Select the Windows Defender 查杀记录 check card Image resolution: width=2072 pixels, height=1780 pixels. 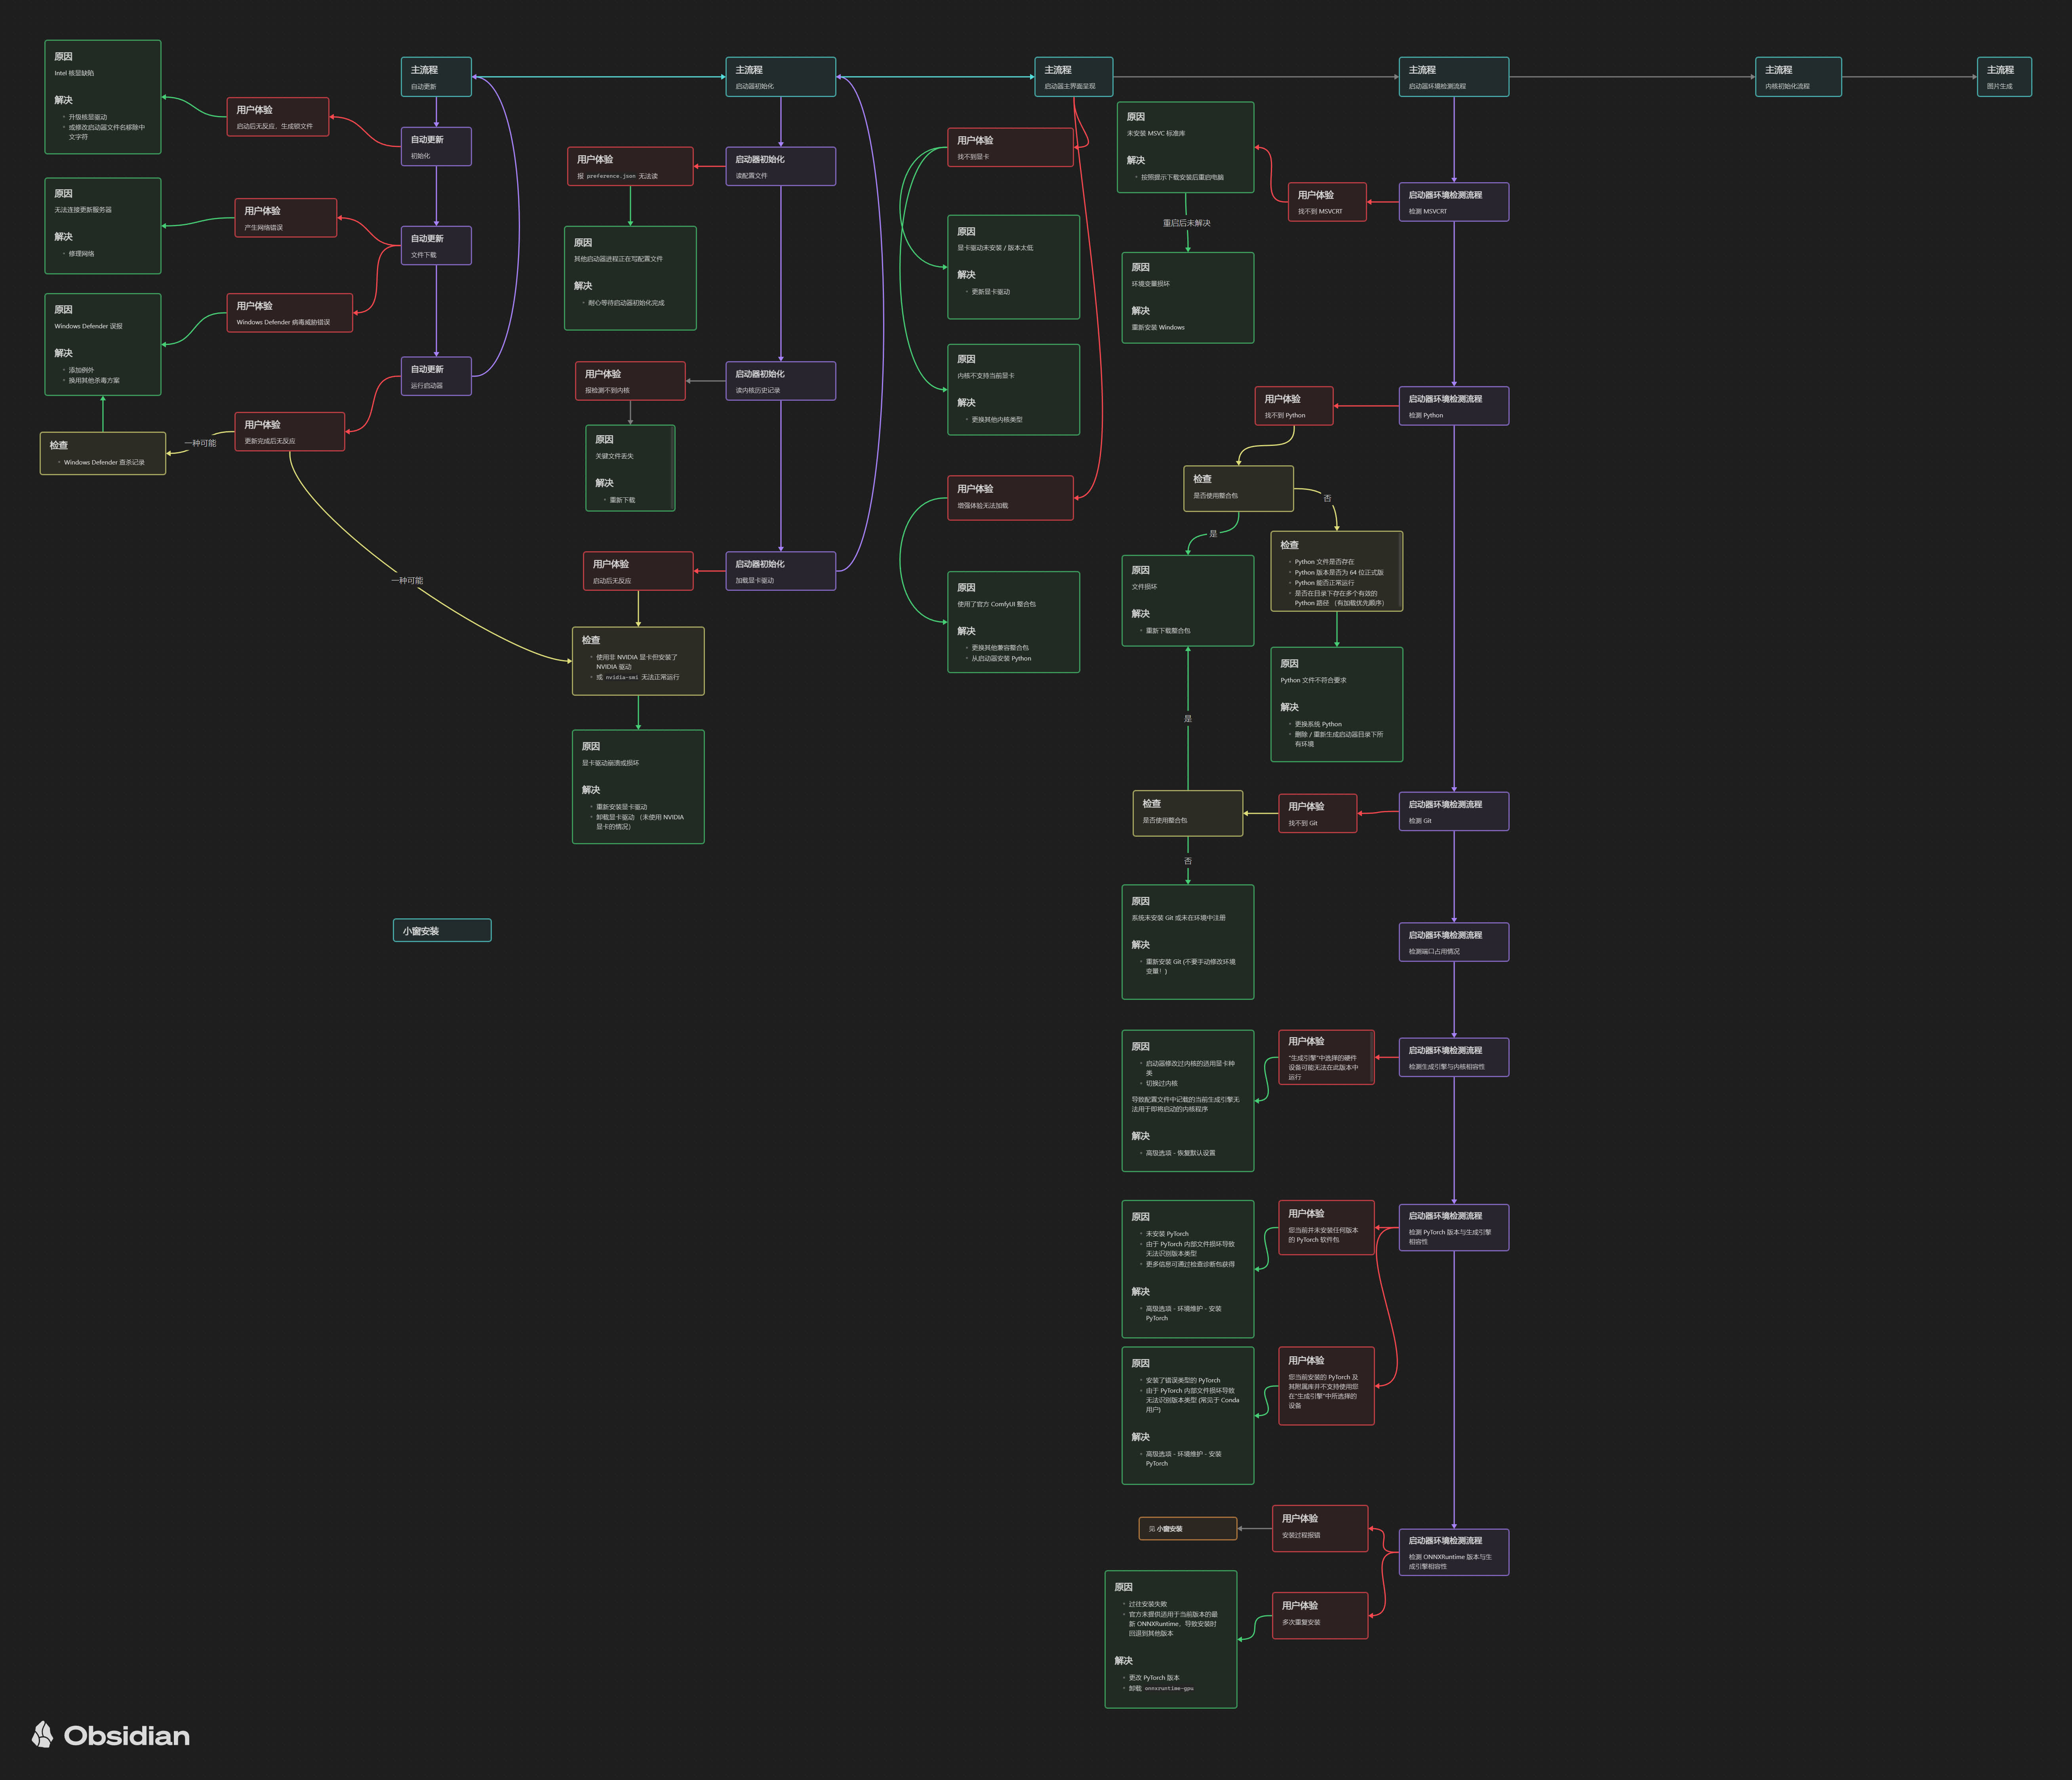(x=103, y=453)
